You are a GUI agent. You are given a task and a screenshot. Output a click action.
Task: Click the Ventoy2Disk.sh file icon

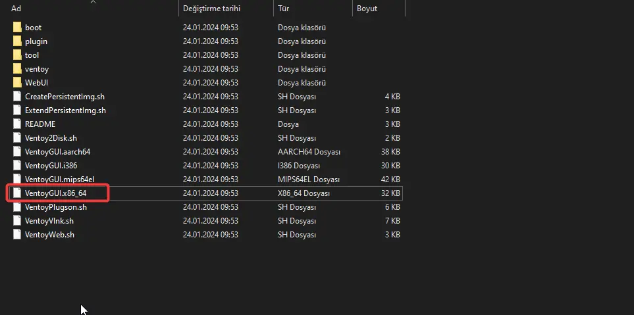pyautogui.click(x=17, y=138)
